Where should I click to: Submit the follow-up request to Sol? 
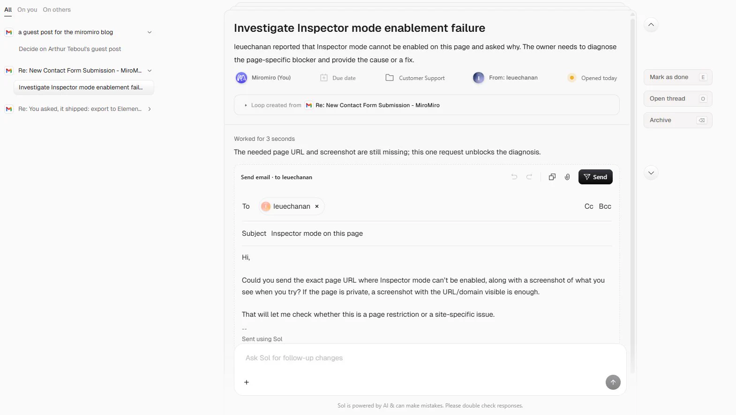click(613, 382)
